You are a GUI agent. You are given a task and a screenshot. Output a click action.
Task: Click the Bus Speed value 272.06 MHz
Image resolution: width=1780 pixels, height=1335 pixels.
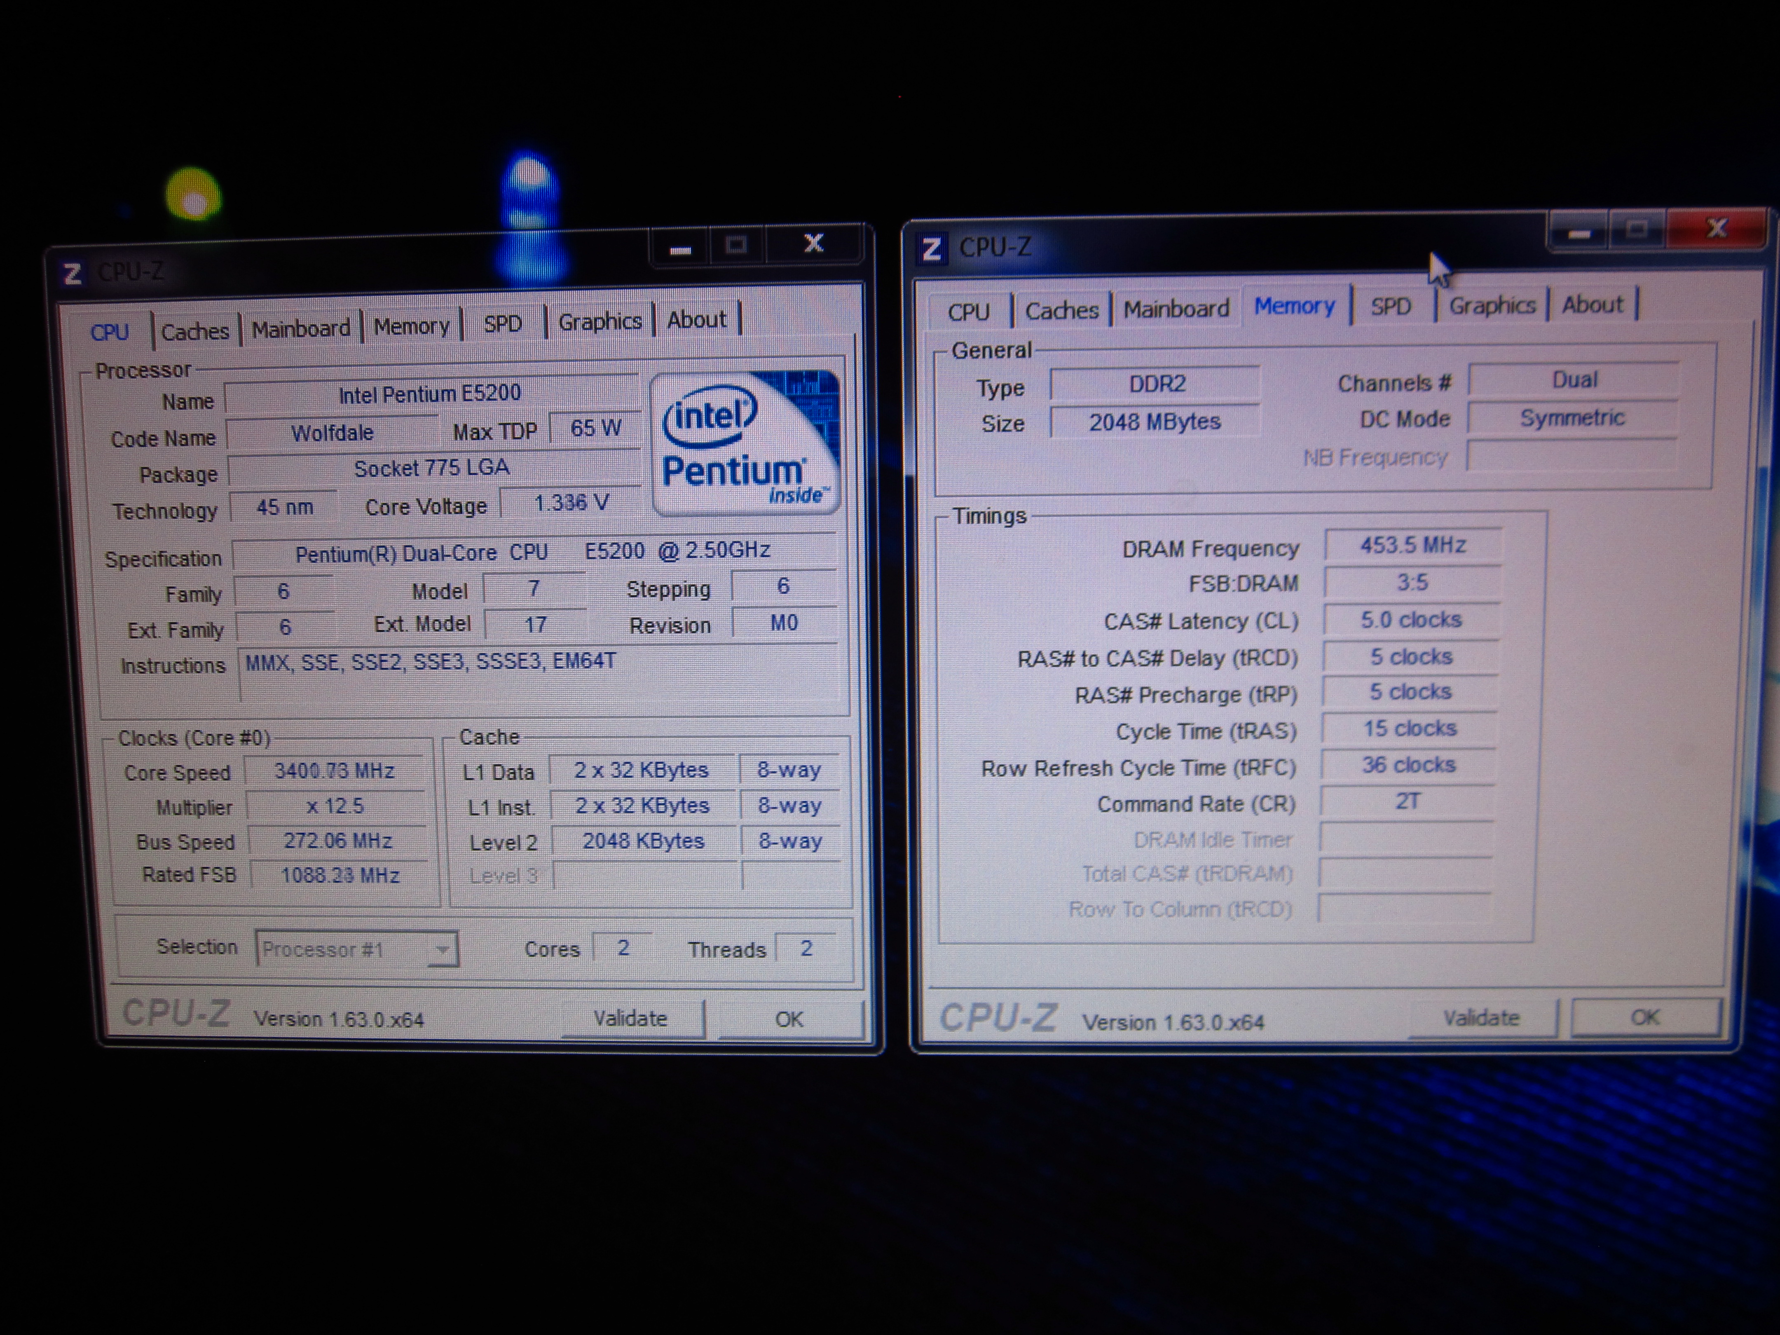(337, 841)
